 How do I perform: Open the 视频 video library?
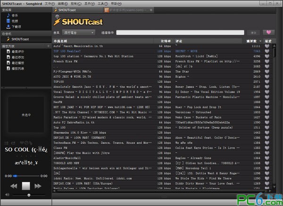[x=15, y=21]
